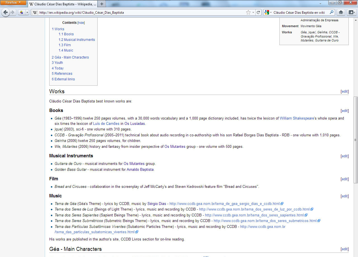Click the vertical page scrollbar thumb
This screenshot has width=358, height=257.
pyautogui.click(x=355, y=140)
